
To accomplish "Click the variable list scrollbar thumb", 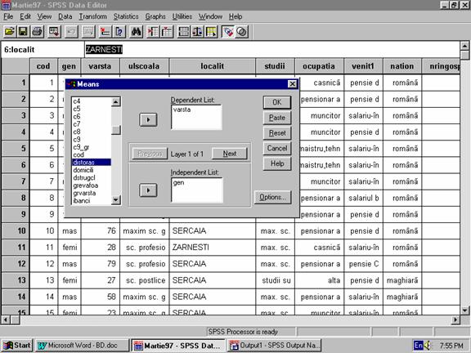I will pos(116,130).
